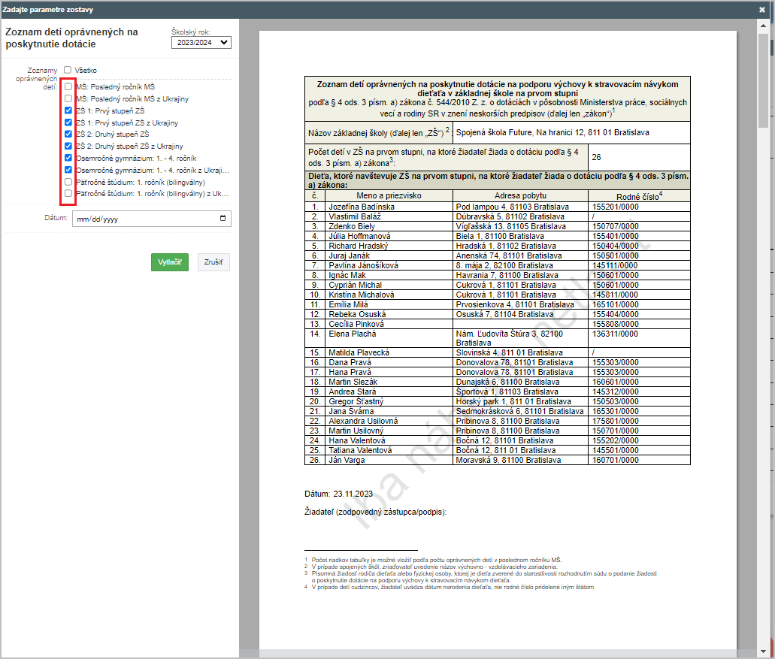Click the name Emília Milá
775x659 pixels.
[349, 305]
